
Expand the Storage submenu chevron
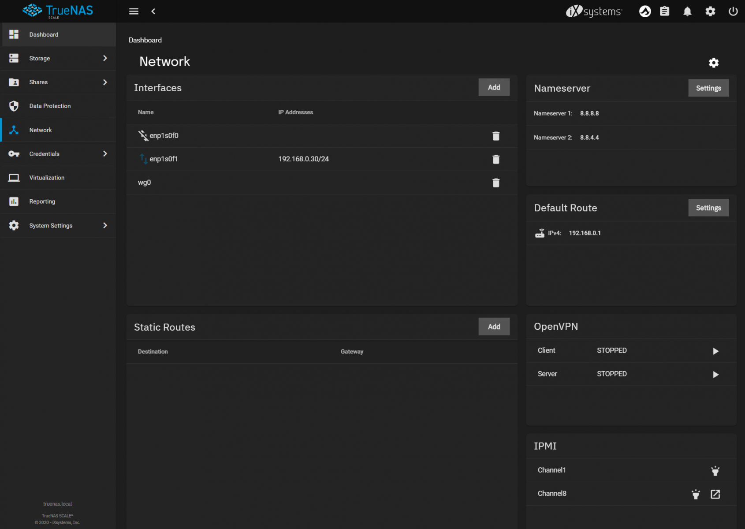tap(105, 58)
